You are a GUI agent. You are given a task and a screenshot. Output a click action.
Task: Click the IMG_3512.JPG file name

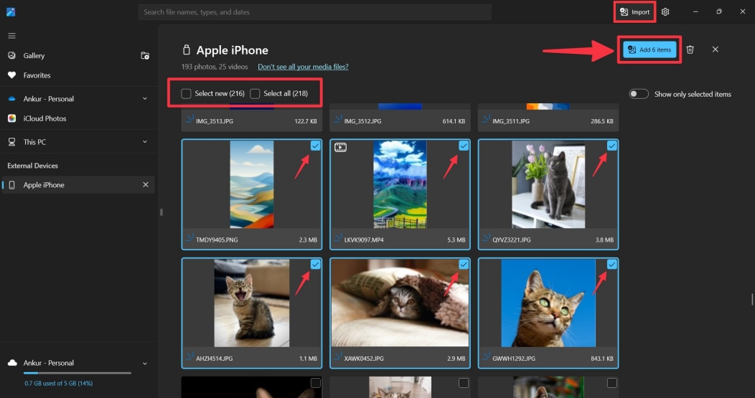[362, 121]
